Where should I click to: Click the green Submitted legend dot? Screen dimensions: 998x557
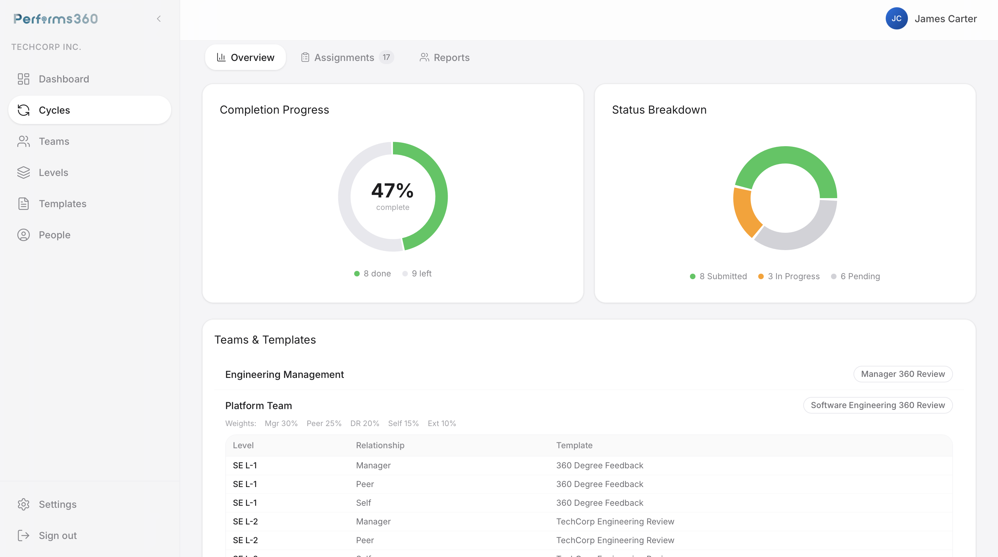(x=692, y=276)
